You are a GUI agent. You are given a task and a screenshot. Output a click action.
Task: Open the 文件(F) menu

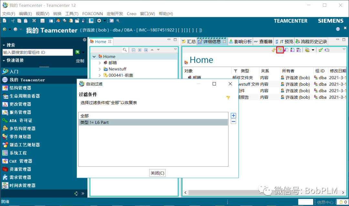pyautogui.click(x=9, y=14)
